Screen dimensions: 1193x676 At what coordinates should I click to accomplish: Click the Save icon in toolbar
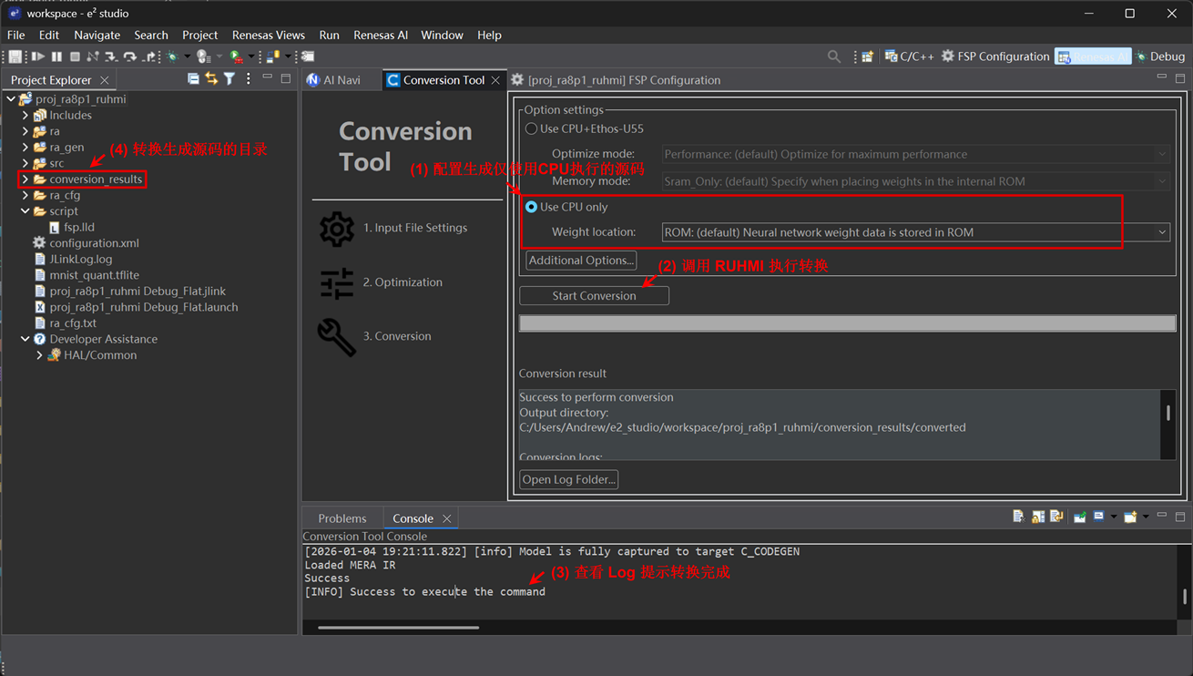tap(15, 56)
